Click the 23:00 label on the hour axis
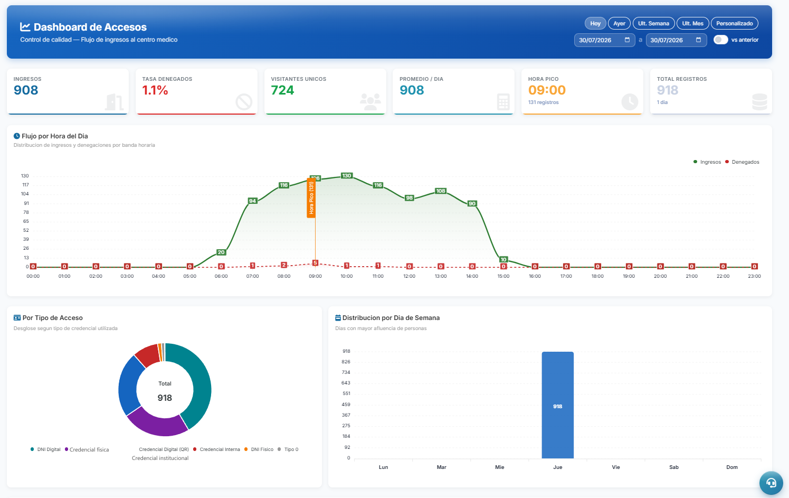Screen dimensions: 789x498 (755, 276)
